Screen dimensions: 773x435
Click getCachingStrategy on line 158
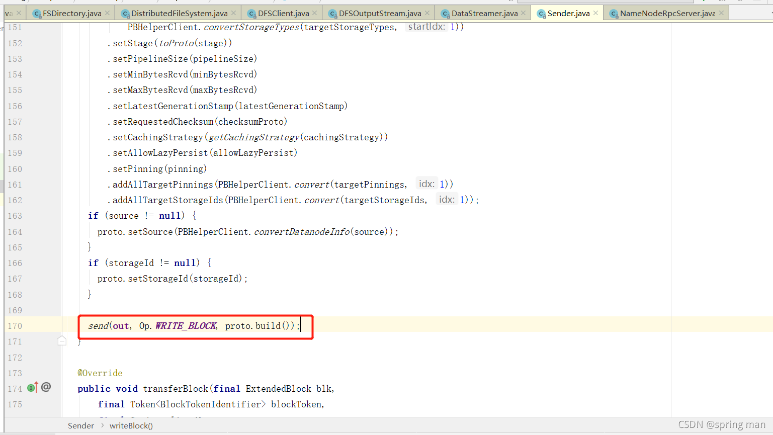pos(254,137)
